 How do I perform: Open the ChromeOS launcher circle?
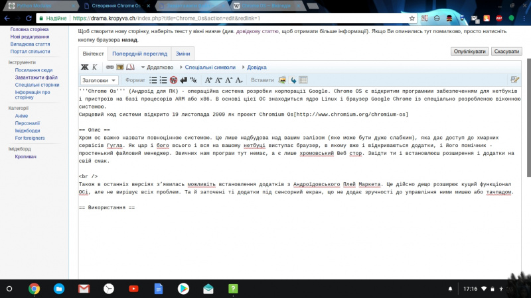(9, 289)
